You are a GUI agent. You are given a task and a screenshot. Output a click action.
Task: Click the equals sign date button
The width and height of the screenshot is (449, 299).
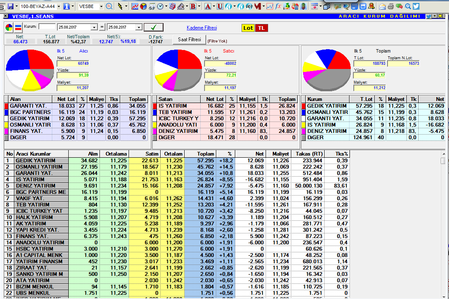pos(102,27)
